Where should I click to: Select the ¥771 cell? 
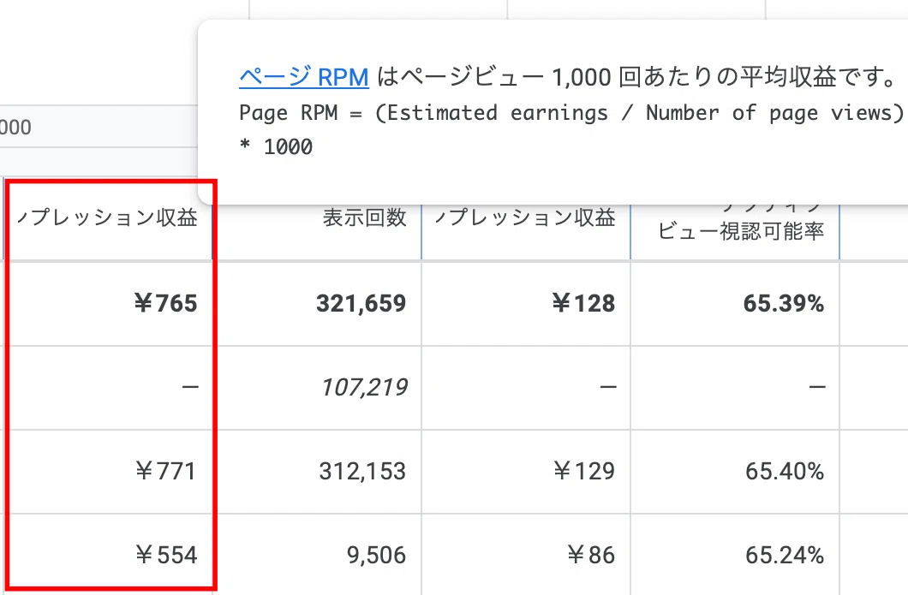point(165,471)
